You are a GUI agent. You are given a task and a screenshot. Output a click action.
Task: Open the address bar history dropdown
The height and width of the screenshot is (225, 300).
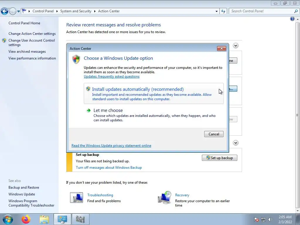217,11
